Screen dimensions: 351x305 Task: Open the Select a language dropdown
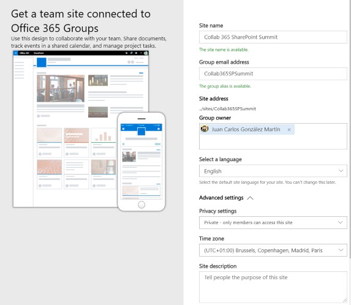(273, 171)
